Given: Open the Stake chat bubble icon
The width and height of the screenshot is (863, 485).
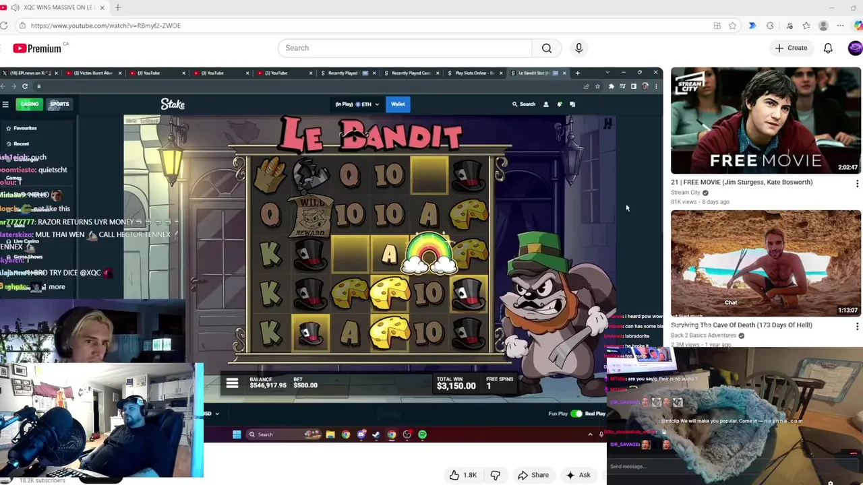Looking at the screenshot, I should 572,104.
